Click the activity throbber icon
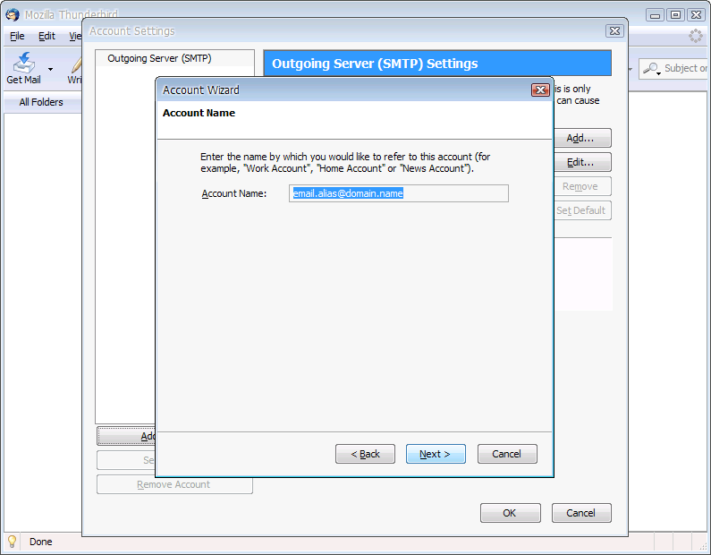Screen dimensions: 711x555 [696, 37]
